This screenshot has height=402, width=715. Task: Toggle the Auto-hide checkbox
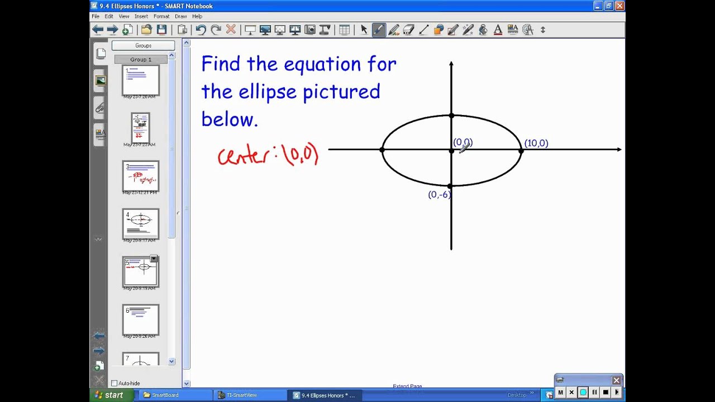click(x=115, y=383)
